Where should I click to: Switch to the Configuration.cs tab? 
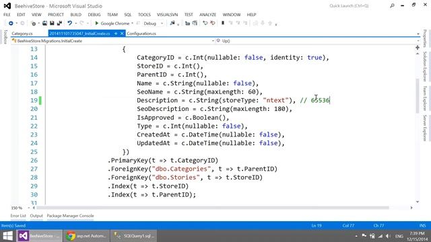click(x=141, y=34)
